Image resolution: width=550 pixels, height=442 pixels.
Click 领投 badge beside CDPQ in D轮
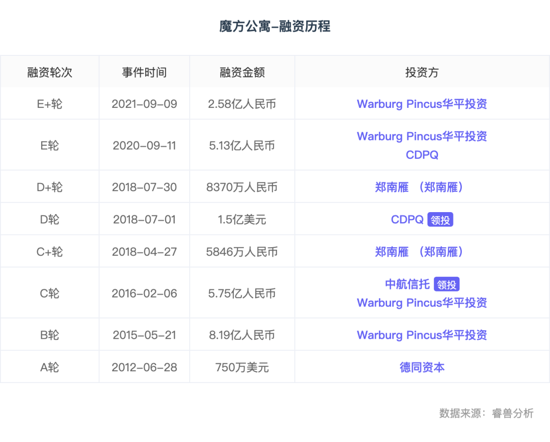click(440, 220)
